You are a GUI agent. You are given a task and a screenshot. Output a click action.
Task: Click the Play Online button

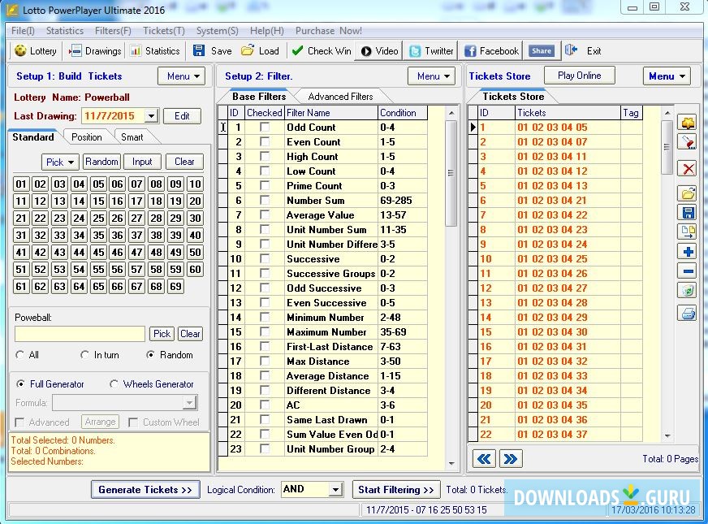pos(580,76)
